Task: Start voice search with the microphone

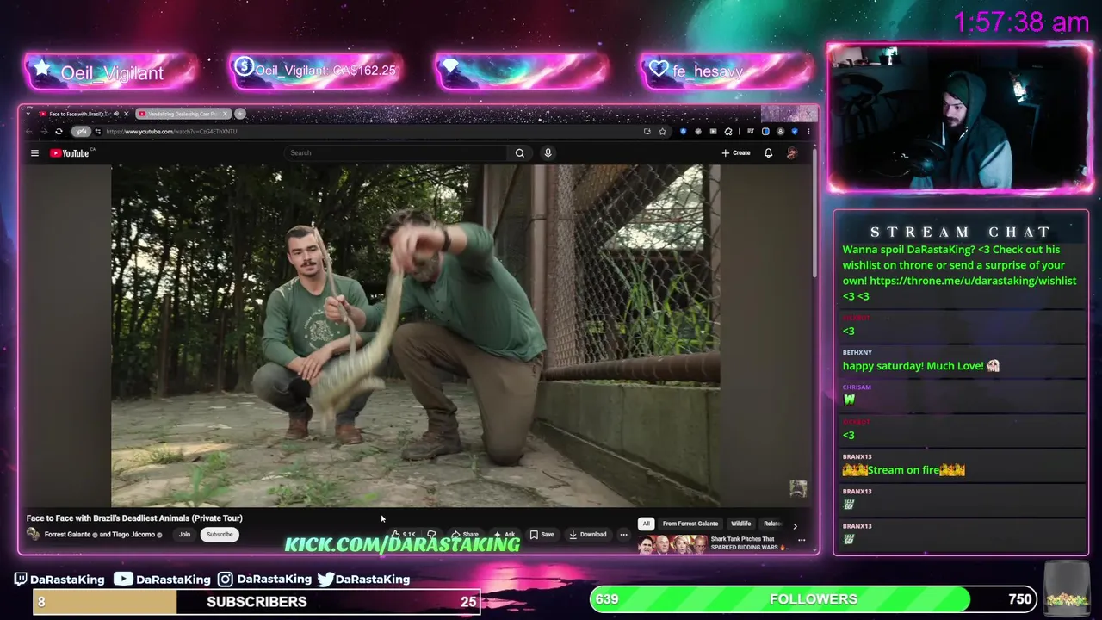Action: [548, 152]
